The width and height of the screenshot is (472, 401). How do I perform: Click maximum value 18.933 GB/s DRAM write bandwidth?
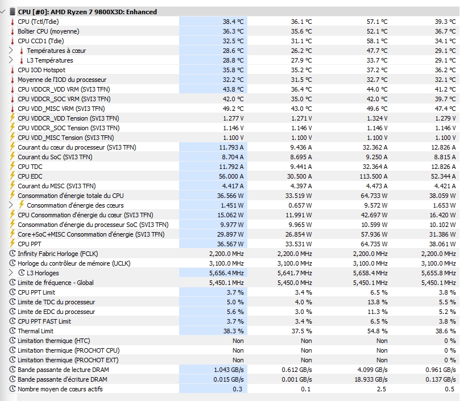(371, 379)
